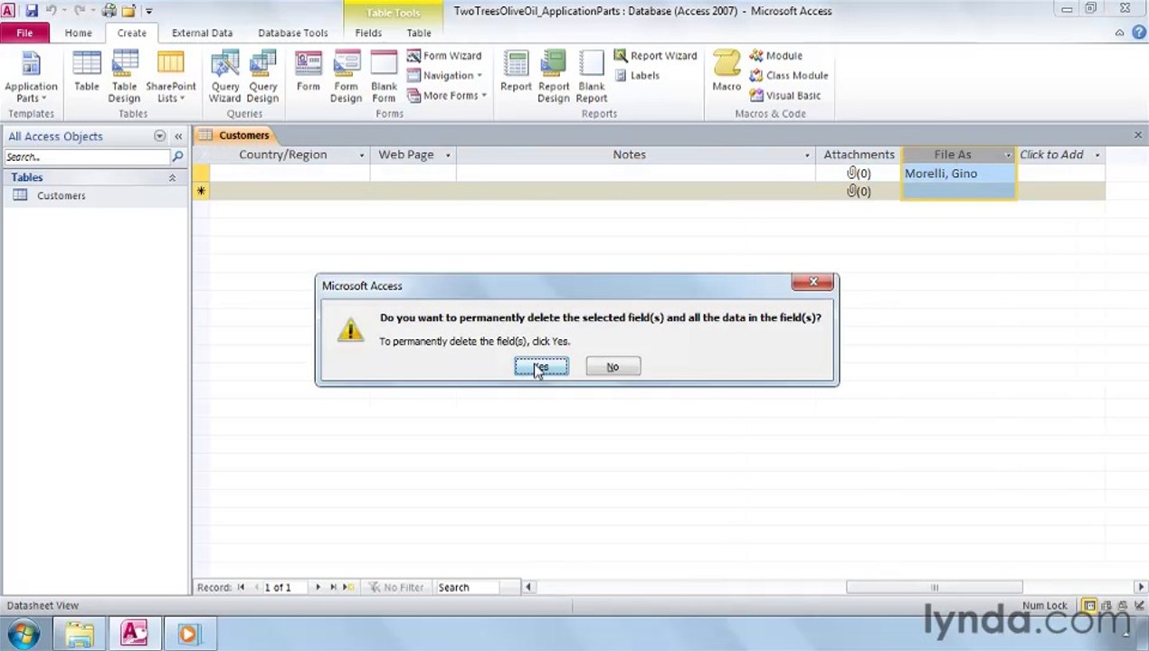Click navigation pane Search field
Viewport: 1149px width, 651px height.
86,157
